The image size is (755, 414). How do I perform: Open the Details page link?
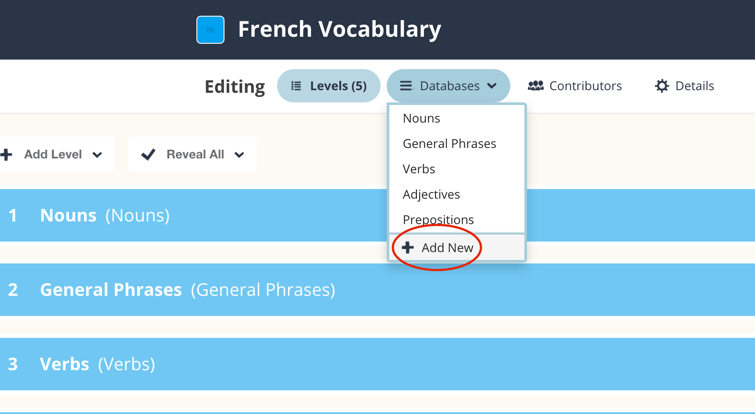[x=694, y=86]
